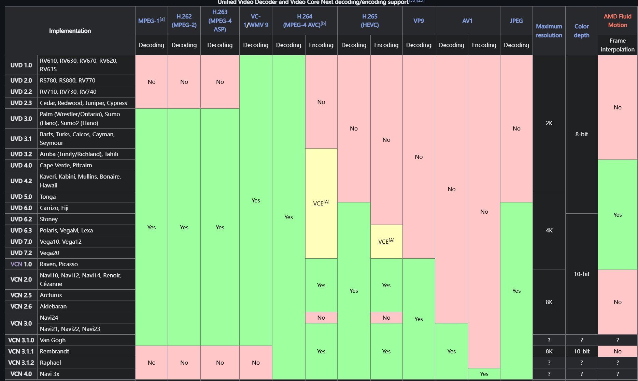Select the Yes cell in AV1 Encoding column
Image resolution: width=638 pixels, height=381 pixels.
[484, 374]
